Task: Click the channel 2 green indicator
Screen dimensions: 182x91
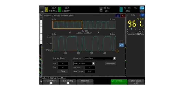Action: 60,9
